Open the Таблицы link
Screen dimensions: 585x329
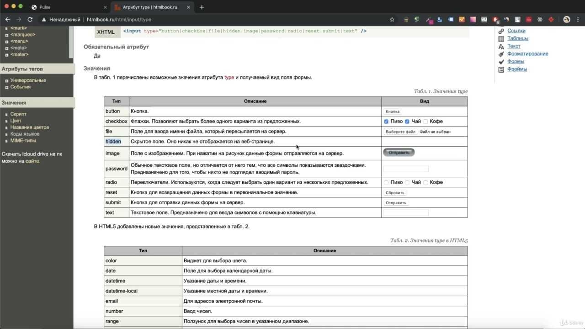coord(517,39)
